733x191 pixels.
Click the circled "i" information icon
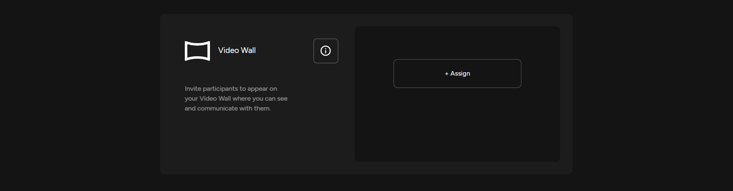tap(325, 51)
